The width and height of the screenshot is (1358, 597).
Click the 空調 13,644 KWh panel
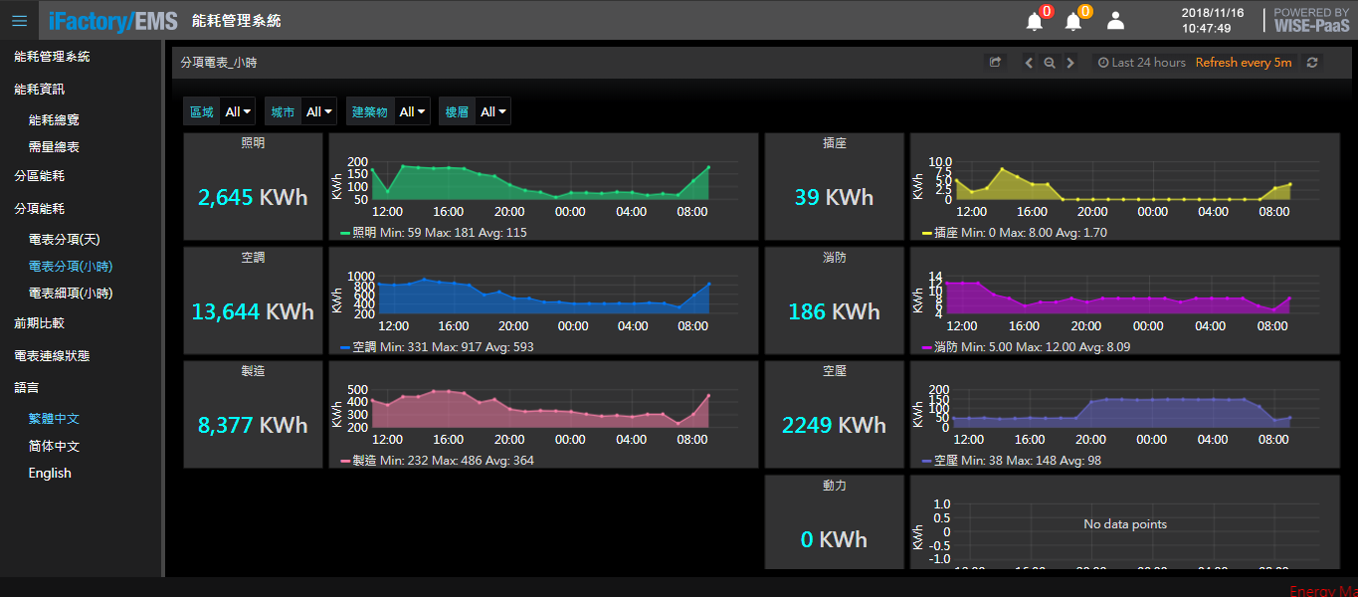tap(253, 300)
